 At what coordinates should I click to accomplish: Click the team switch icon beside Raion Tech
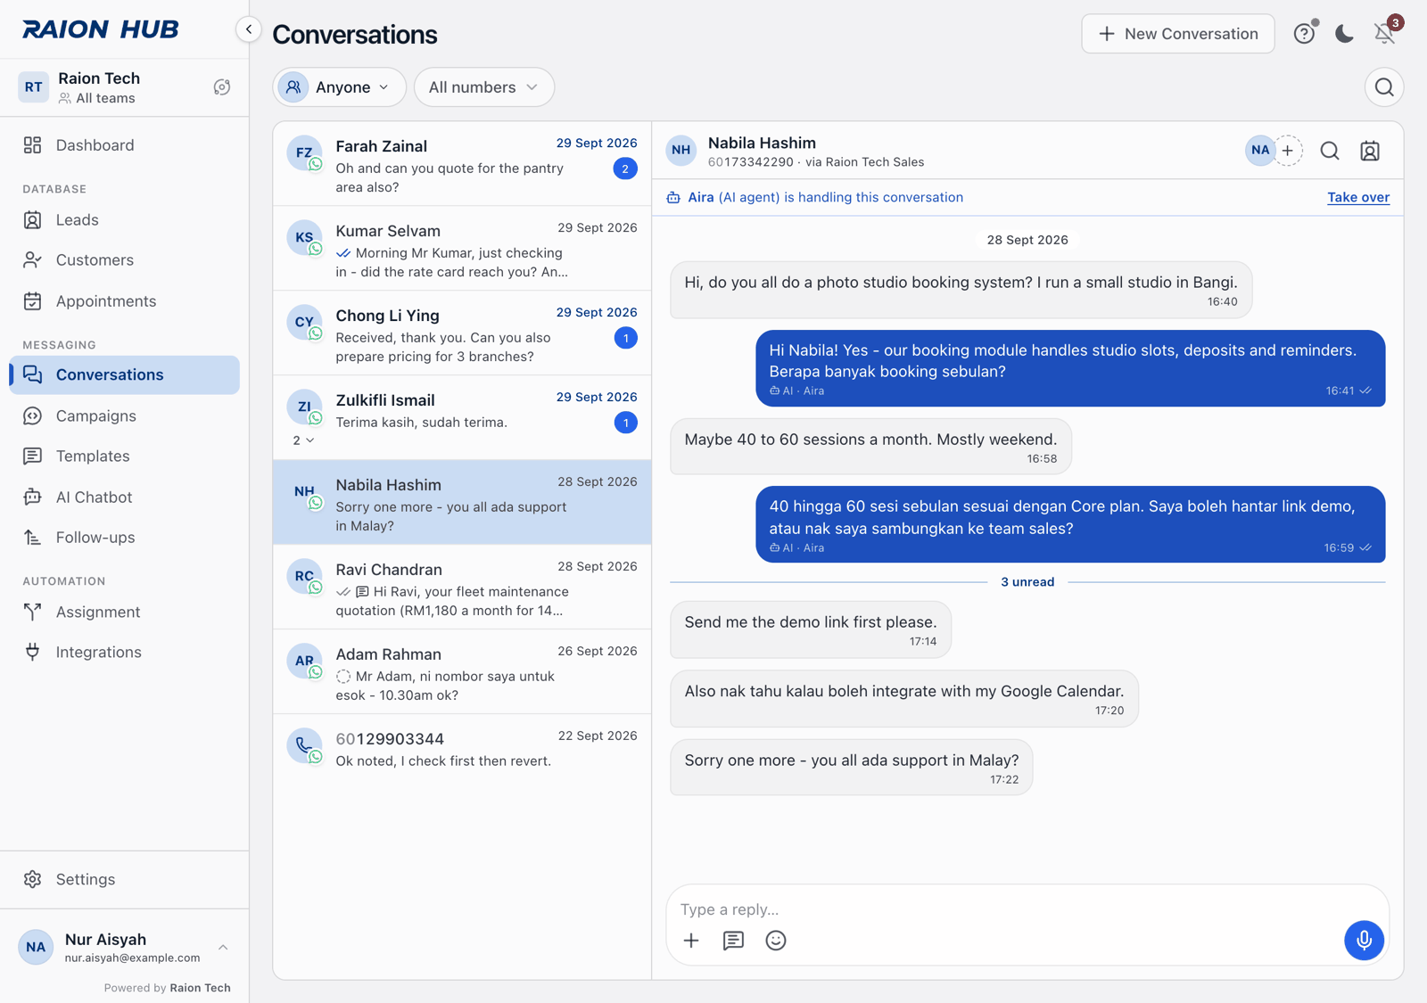click(x=222, y=87)
